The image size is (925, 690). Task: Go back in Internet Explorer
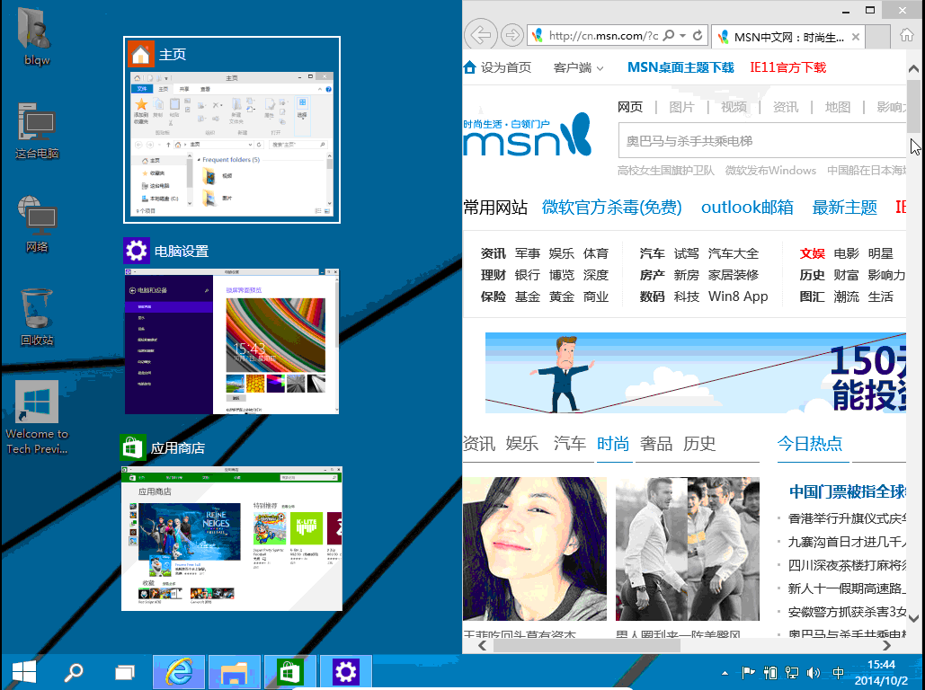481,35
